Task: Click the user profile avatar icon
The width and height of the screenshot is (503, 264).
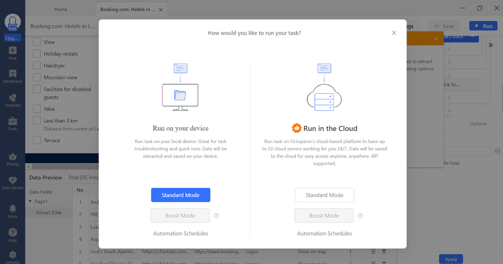Action: [x=13, y=23]
